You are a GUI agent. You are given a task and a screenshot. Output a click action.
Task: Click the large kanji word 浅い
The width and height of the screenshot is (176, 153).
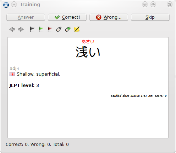(x=88, y=52)
